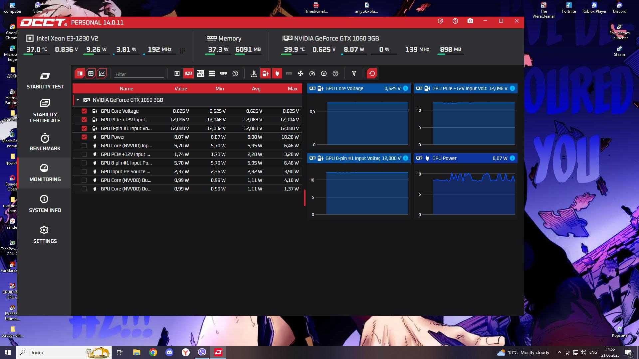
Task: Click the GPU Power line graph
Action: (x=466, y=191)
